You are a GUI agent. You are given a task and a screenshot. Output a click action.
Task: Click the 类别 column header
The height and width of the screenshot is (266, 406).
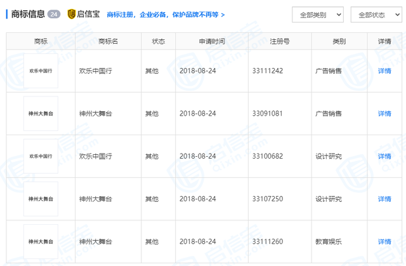[339, 41]
